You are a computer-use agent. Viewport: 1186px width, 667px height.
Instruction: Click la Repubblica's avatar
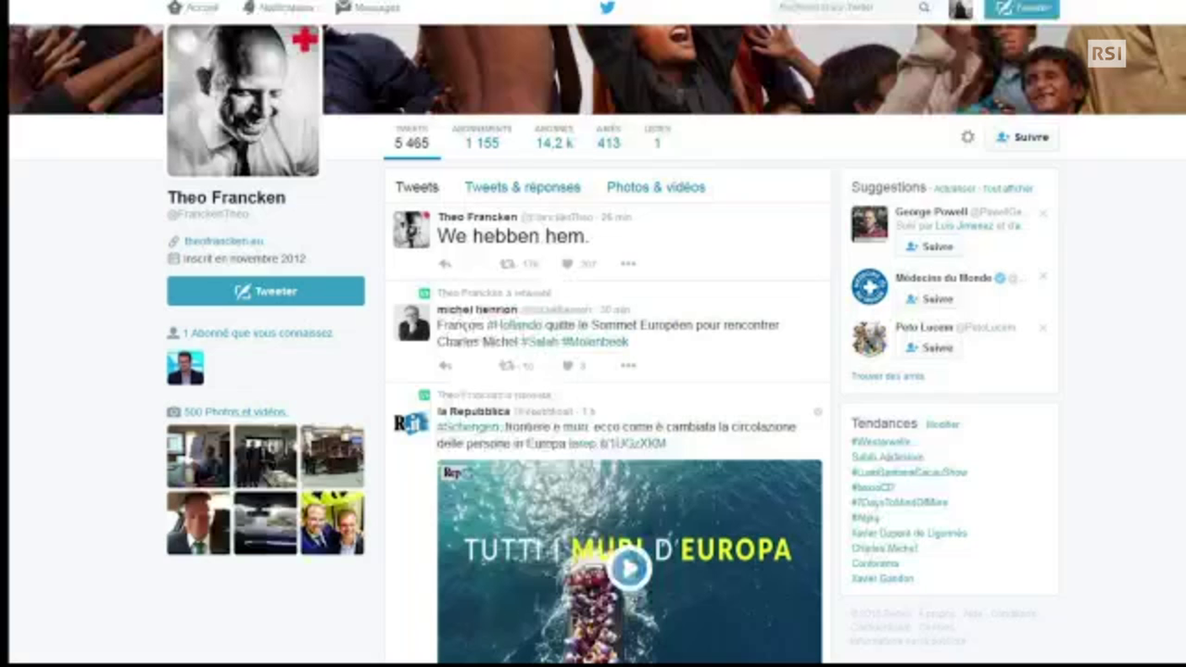(412, 424)
